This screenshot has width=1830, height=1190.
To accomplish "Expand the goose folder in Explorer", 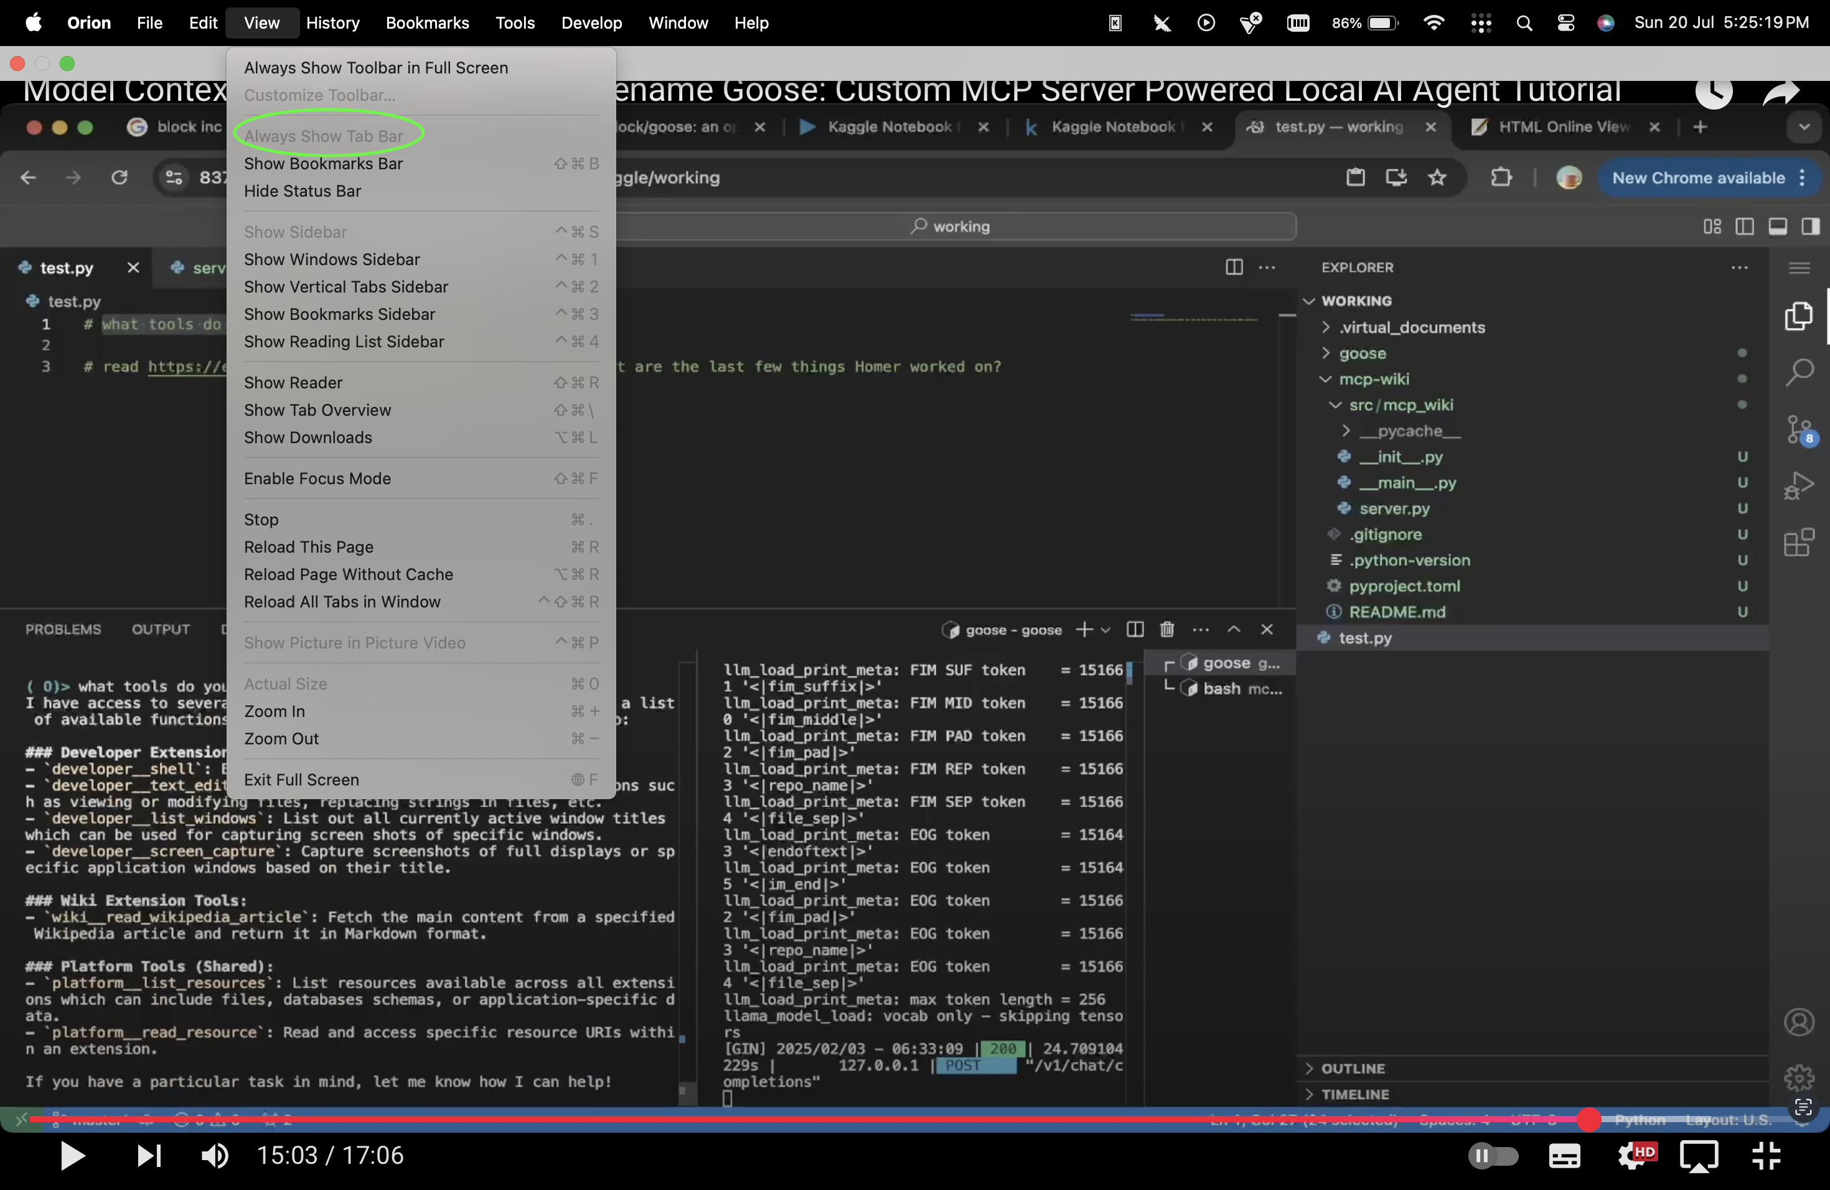I will point(1362,353).
